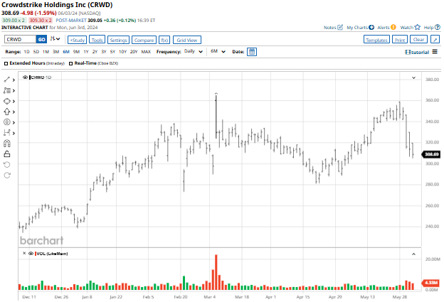444x302 pixels.
Task: Select the 5D range
Action: [x=36, y=52]
